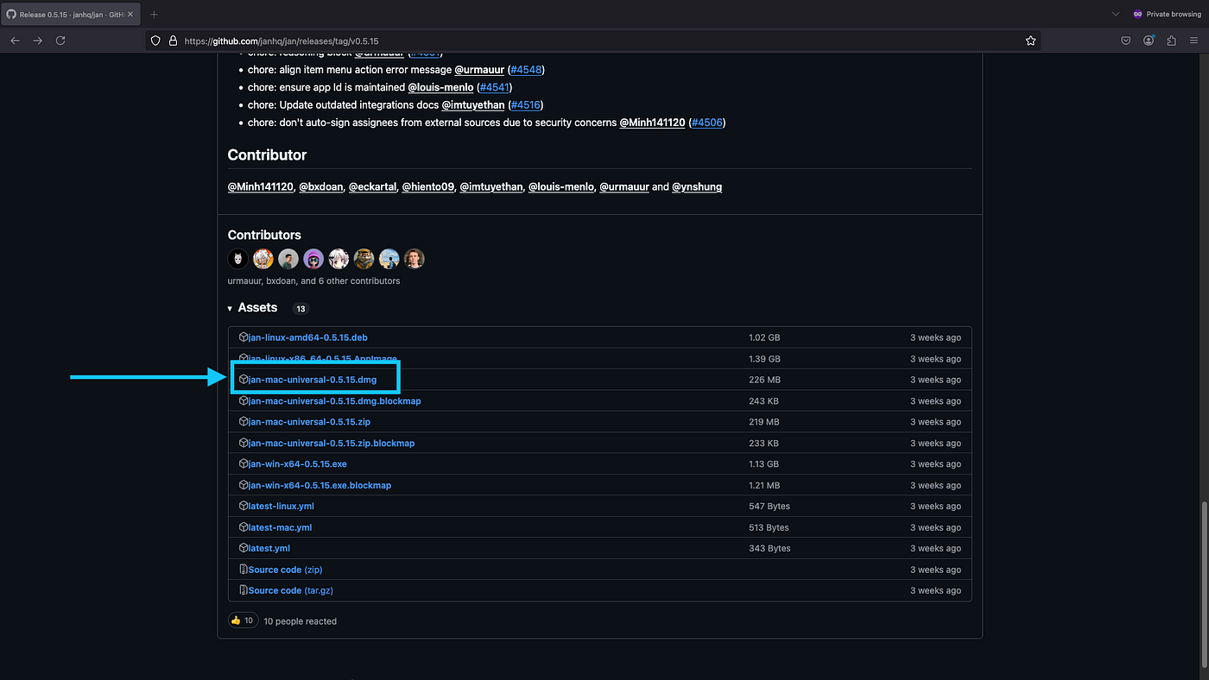Open the Firefox account icon
1209x680 pixels.
pyautogui.click(x=1149, y=41)
